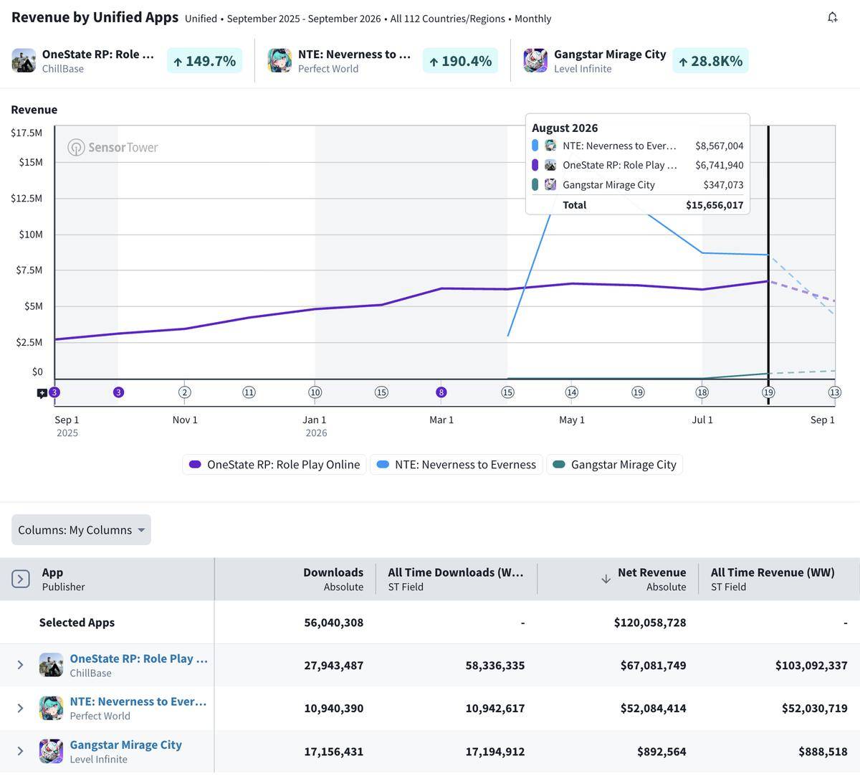Click total net revenue $120,058,728
The image size is (860, 784).
650,623
